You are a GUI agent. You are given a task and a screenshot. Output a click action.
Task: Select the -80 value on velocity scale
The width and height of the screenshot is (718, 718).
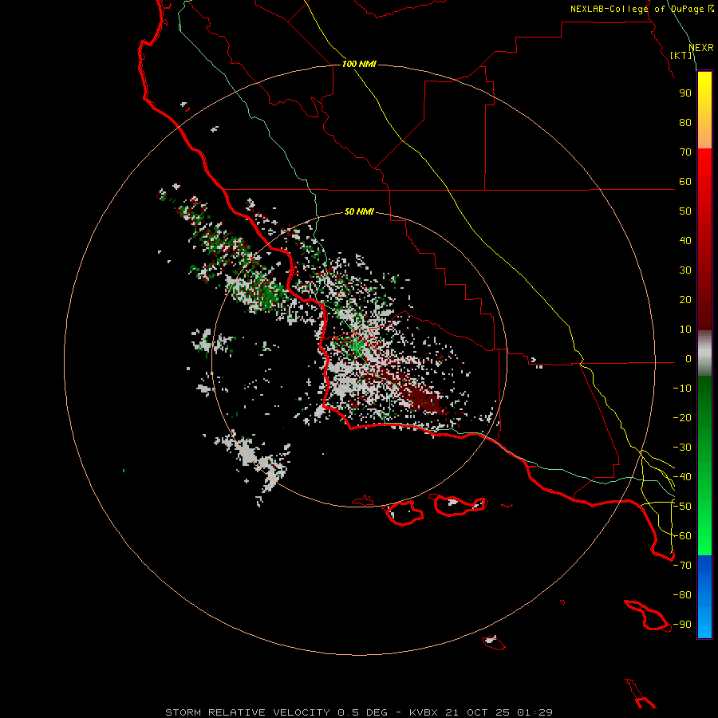click(682, 595)
